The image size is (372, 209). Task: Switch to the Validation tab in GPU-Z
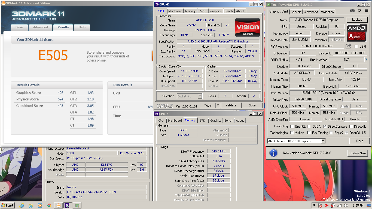pos(327,12)
